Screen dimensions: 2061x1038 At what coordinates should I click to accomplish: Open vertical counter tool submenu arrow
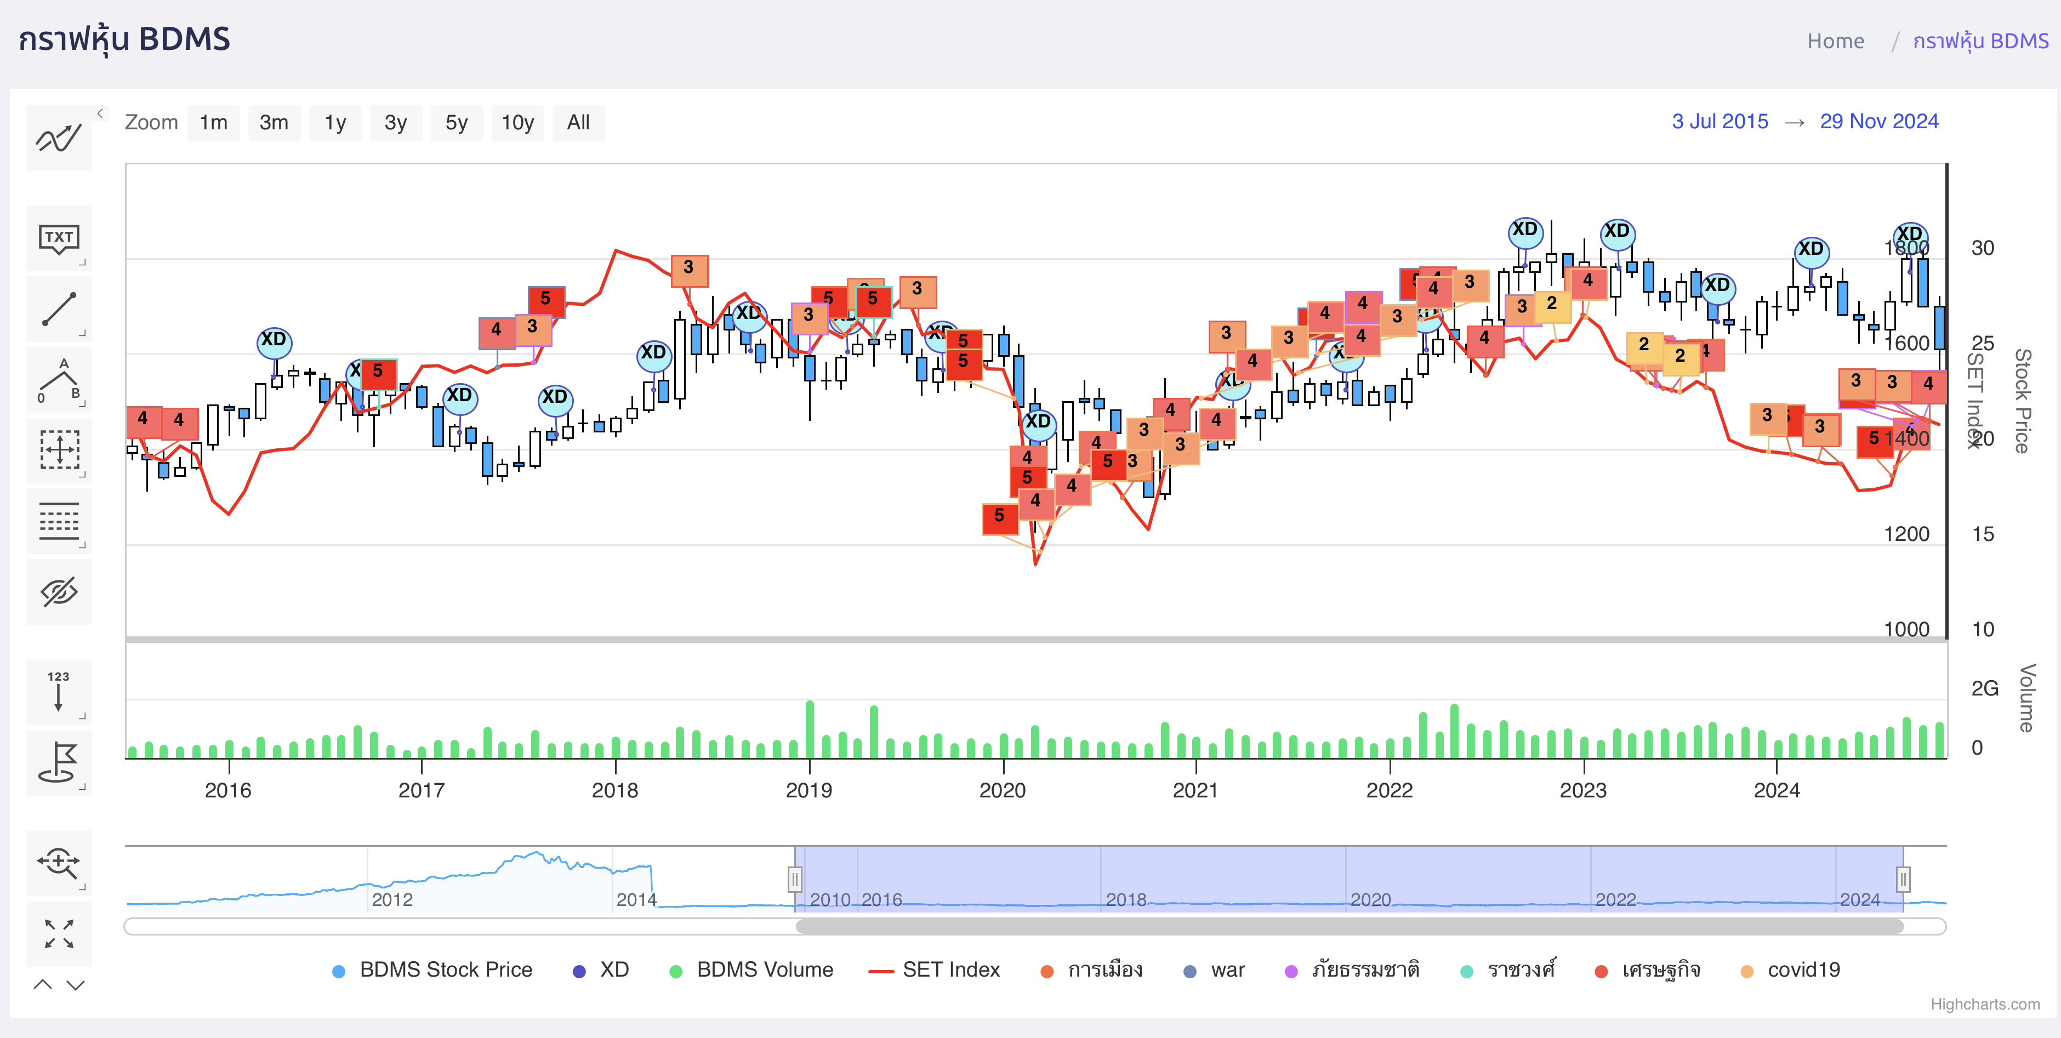point(82,716)
